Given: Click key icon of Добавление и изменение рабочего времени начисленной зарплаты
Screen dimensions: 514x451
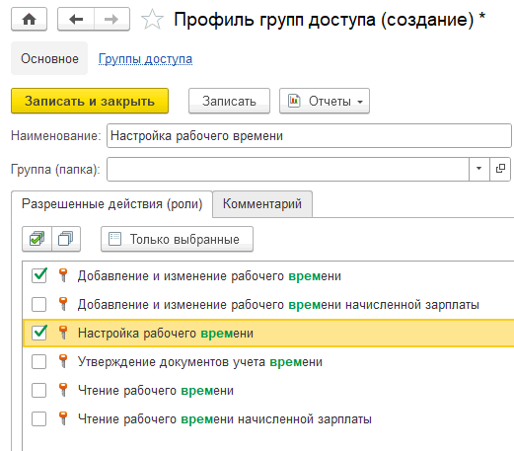Looking at the screenshot, I should [x=63, y=304].
